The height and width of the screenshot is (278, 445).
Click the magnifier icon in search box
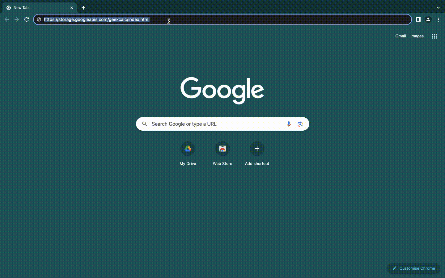144,124
